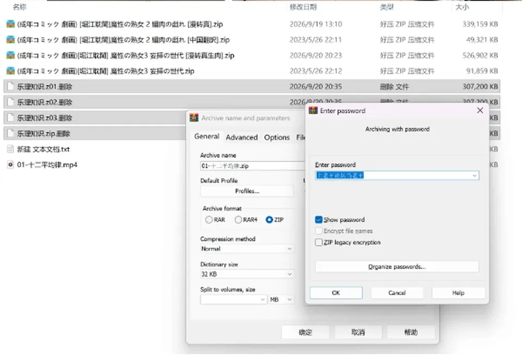Uncheck the Show password checkbox
522x355 pixels.
(x=319, y=220)
